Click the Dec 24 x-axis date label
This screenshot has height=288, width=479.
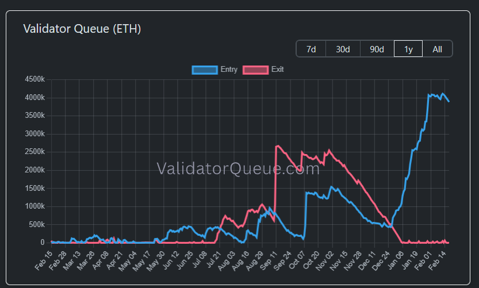[381, 260]
